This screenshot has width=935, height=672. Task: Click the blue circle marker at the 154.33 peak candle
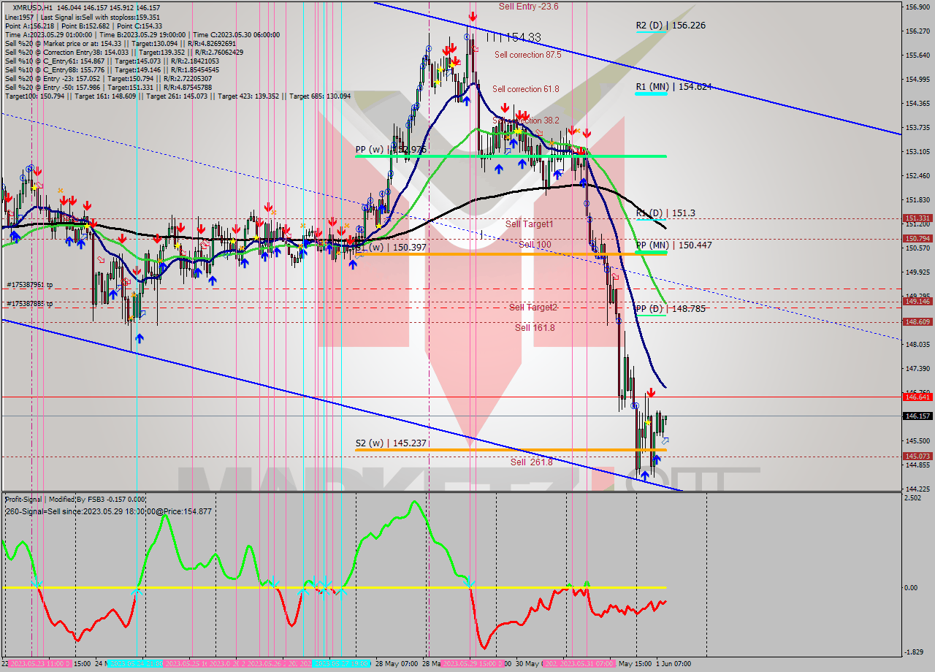tap(467, 37)
